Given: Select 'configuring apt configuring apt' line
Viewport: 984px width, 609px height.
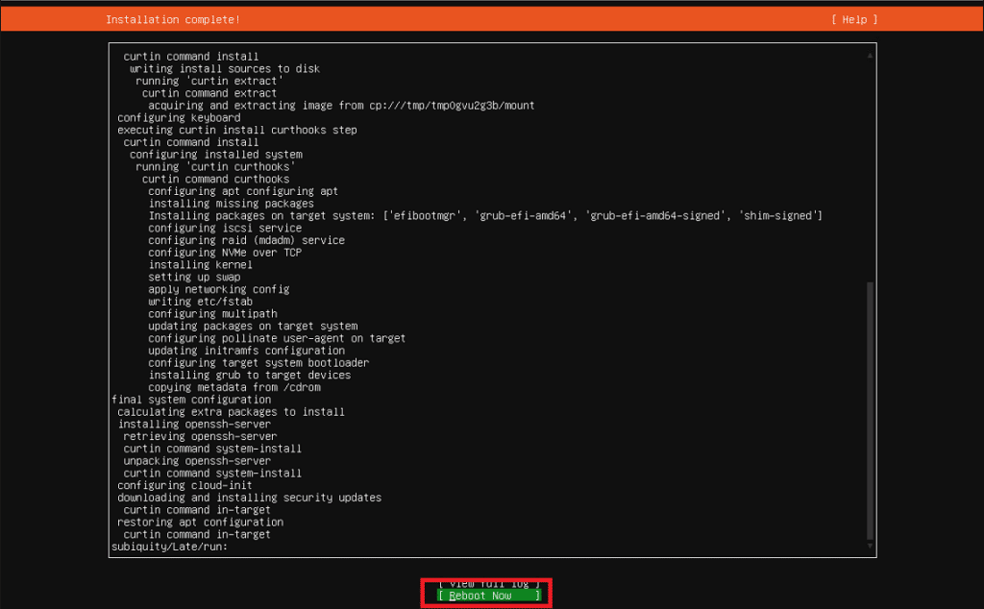Looking at the screenshot, I should click(243, 191).
